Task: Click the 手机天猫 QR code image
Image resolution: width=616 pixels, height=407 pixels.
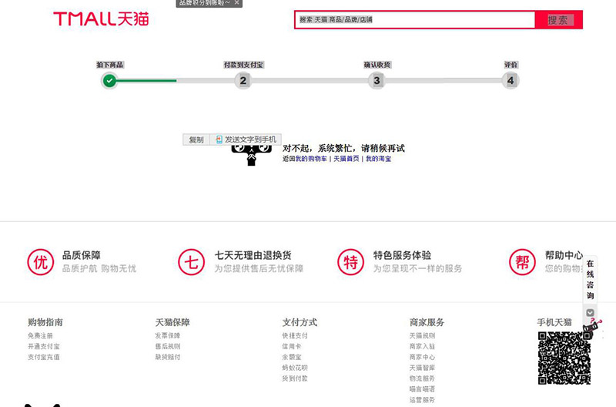Action: pyautogui.click(x=564, y=358)
